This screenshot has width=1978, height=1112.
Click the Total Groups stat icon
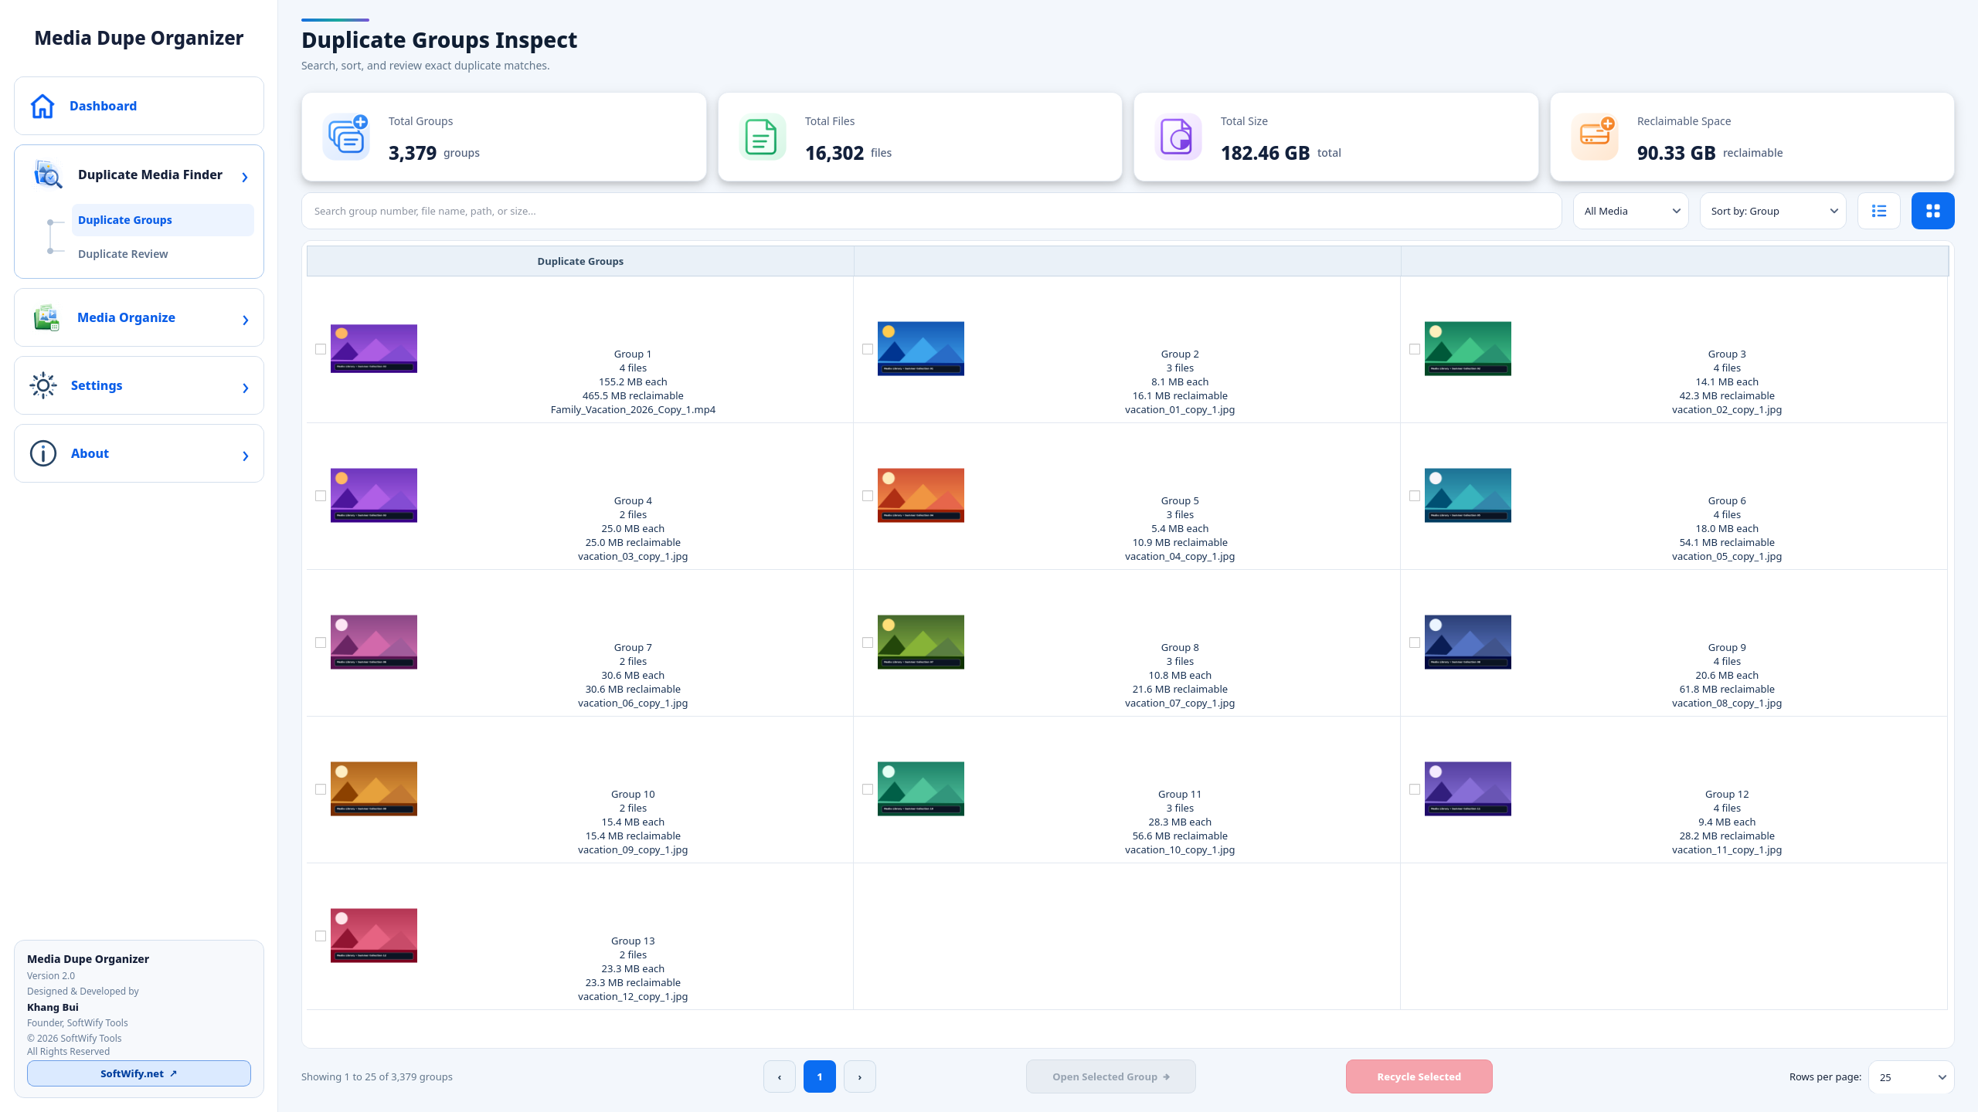346,137
